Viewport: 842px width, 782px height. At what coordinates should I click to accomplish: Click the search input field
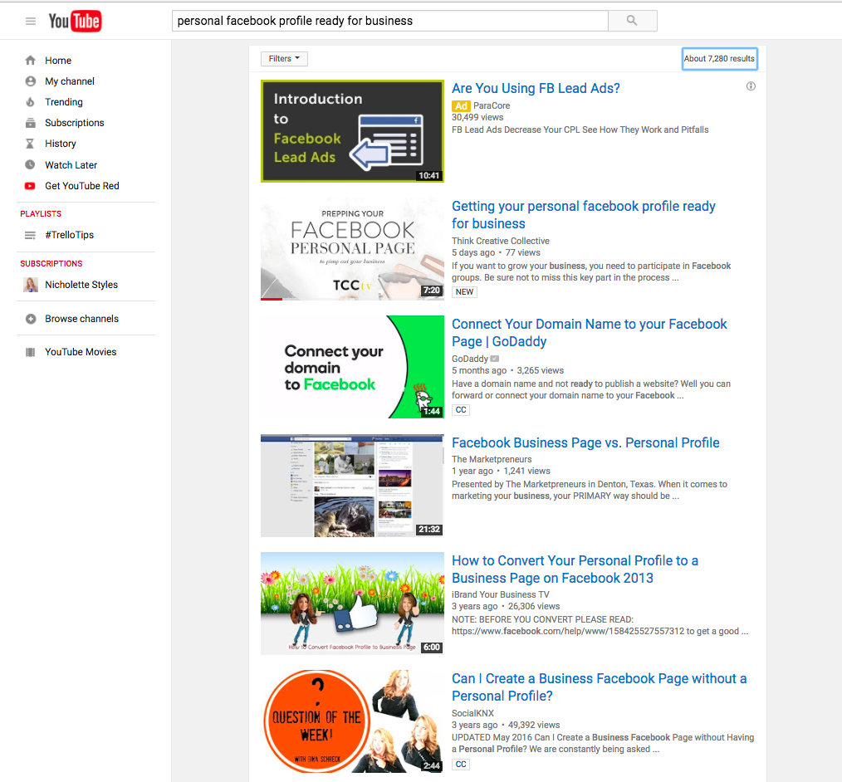click(x=389, y=21)
